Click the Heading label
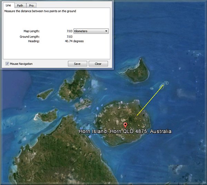This screenshot has width=207, height=185. click(x=34, y=41)
